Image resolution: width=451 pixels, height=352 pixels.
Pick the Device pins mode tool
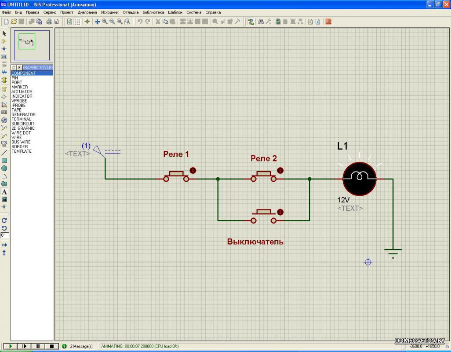tap(4, 97)
